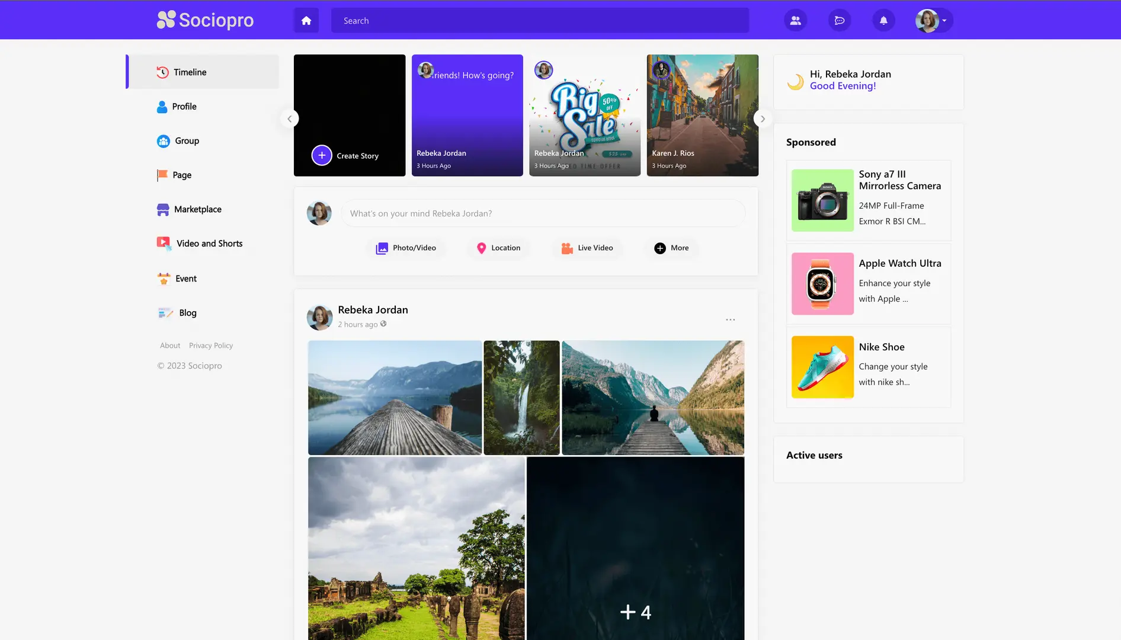This screenshot has width=1121, height=640.
Task: Expand the user avatar dropdown menu
Action: (933, 21)
